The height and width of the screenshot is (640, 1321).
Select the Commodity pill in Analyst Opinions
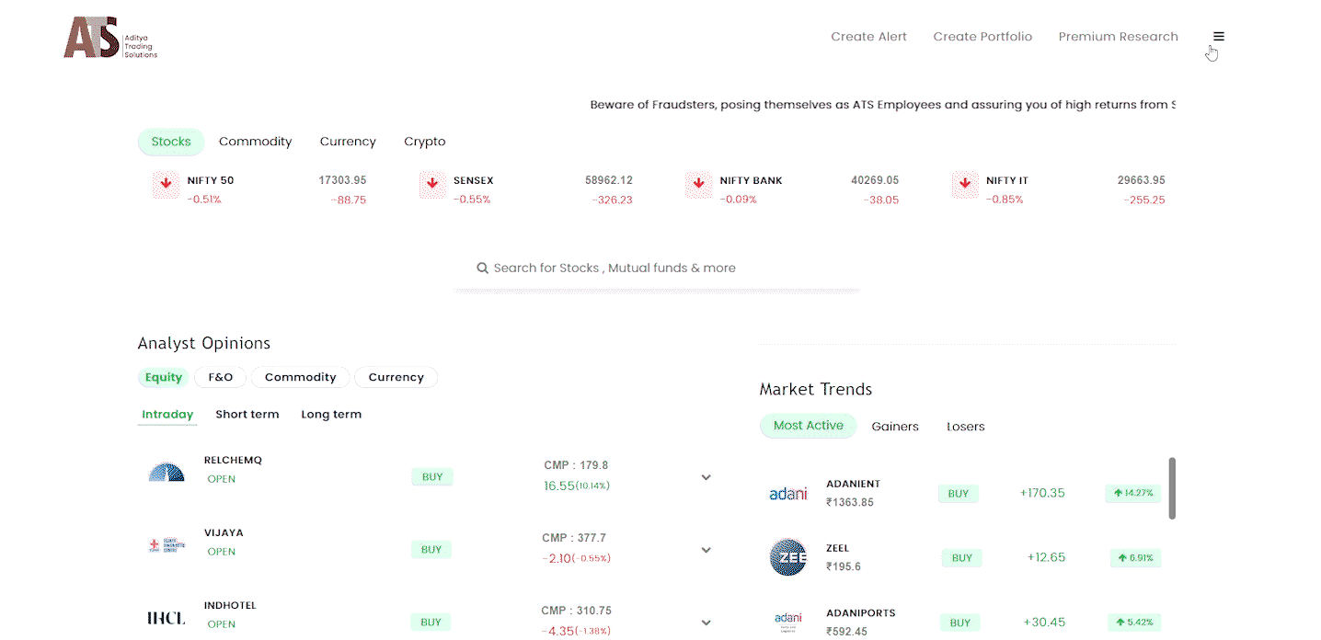pos(301,377)
